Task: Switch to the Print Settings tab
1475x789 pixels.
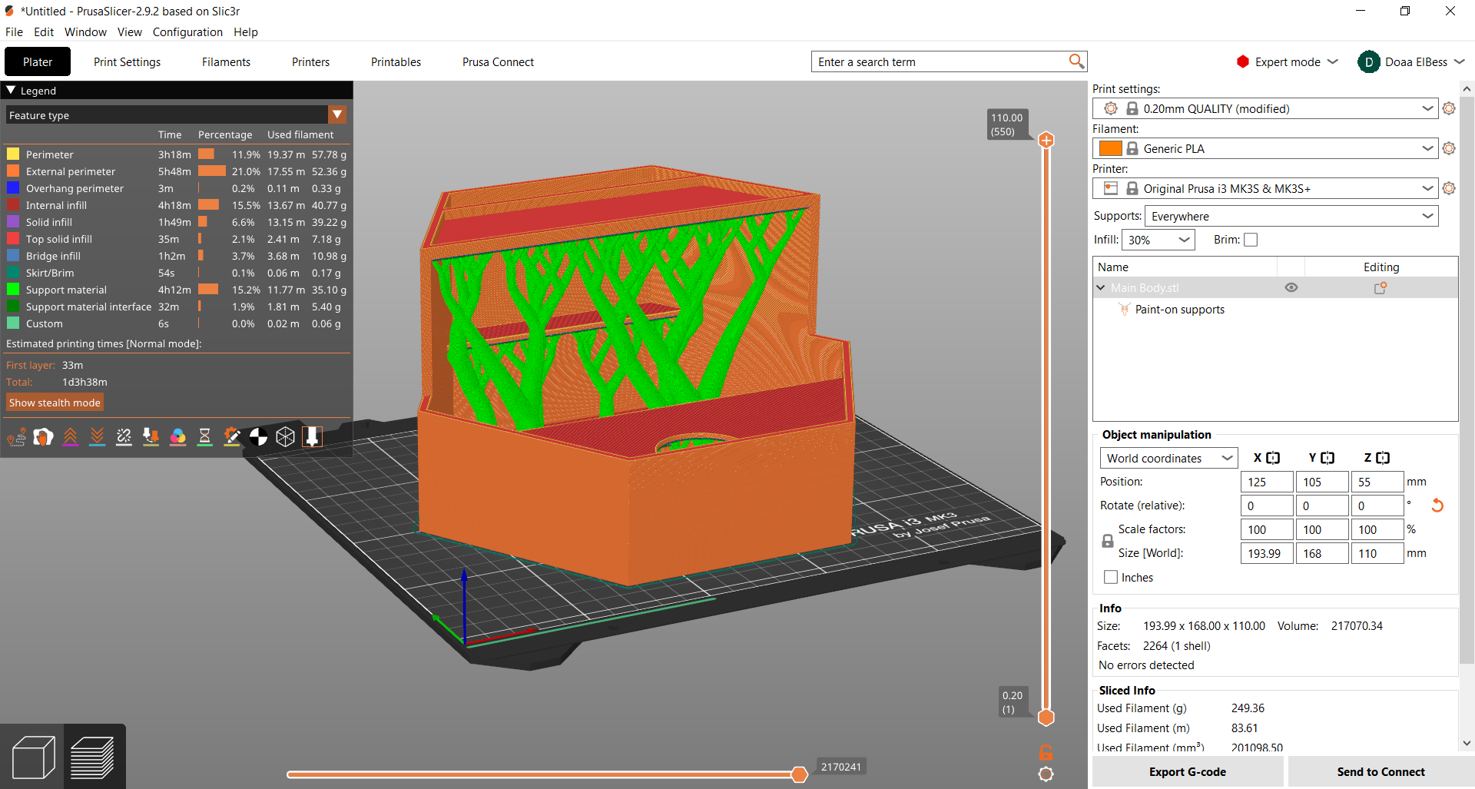Action: click(127, 61)
